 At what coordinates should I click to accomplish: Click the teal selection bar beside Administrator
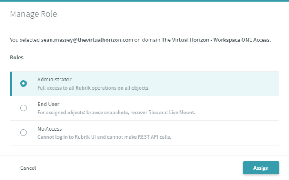[x=11, y=84]
